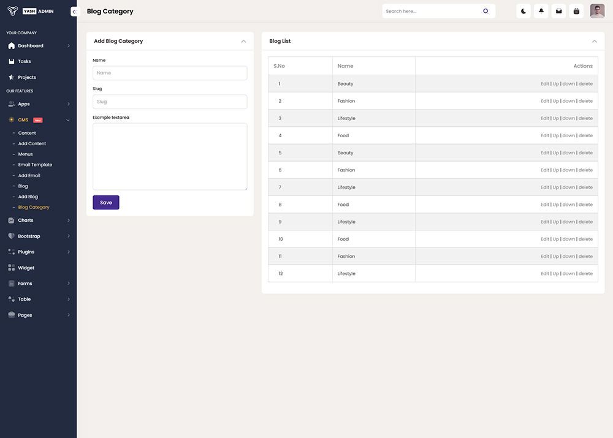The image size is (613, 438).
Task: Click the search magnifier icon
Action: (x=485, y=11)
